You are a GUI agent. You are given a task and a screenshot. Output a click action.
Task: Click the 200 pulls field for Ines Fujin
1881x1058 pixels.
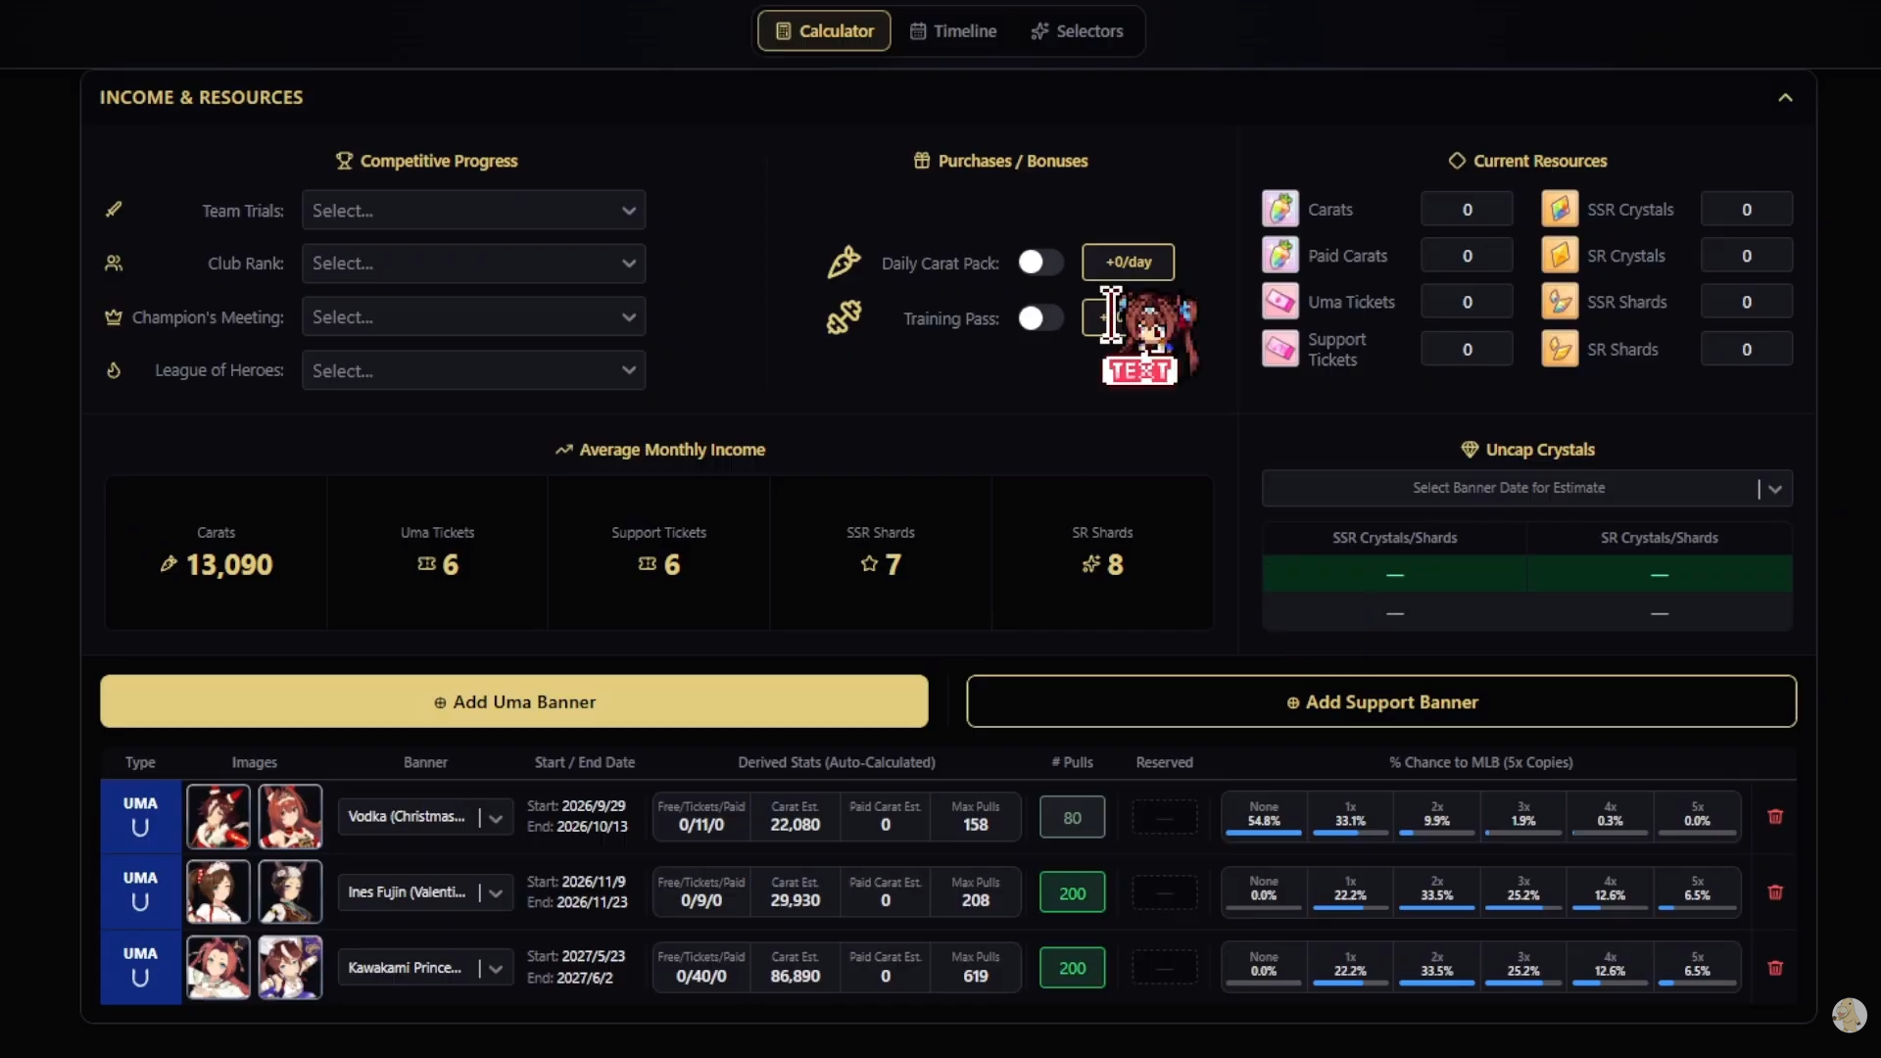(x=1072, y=892)
